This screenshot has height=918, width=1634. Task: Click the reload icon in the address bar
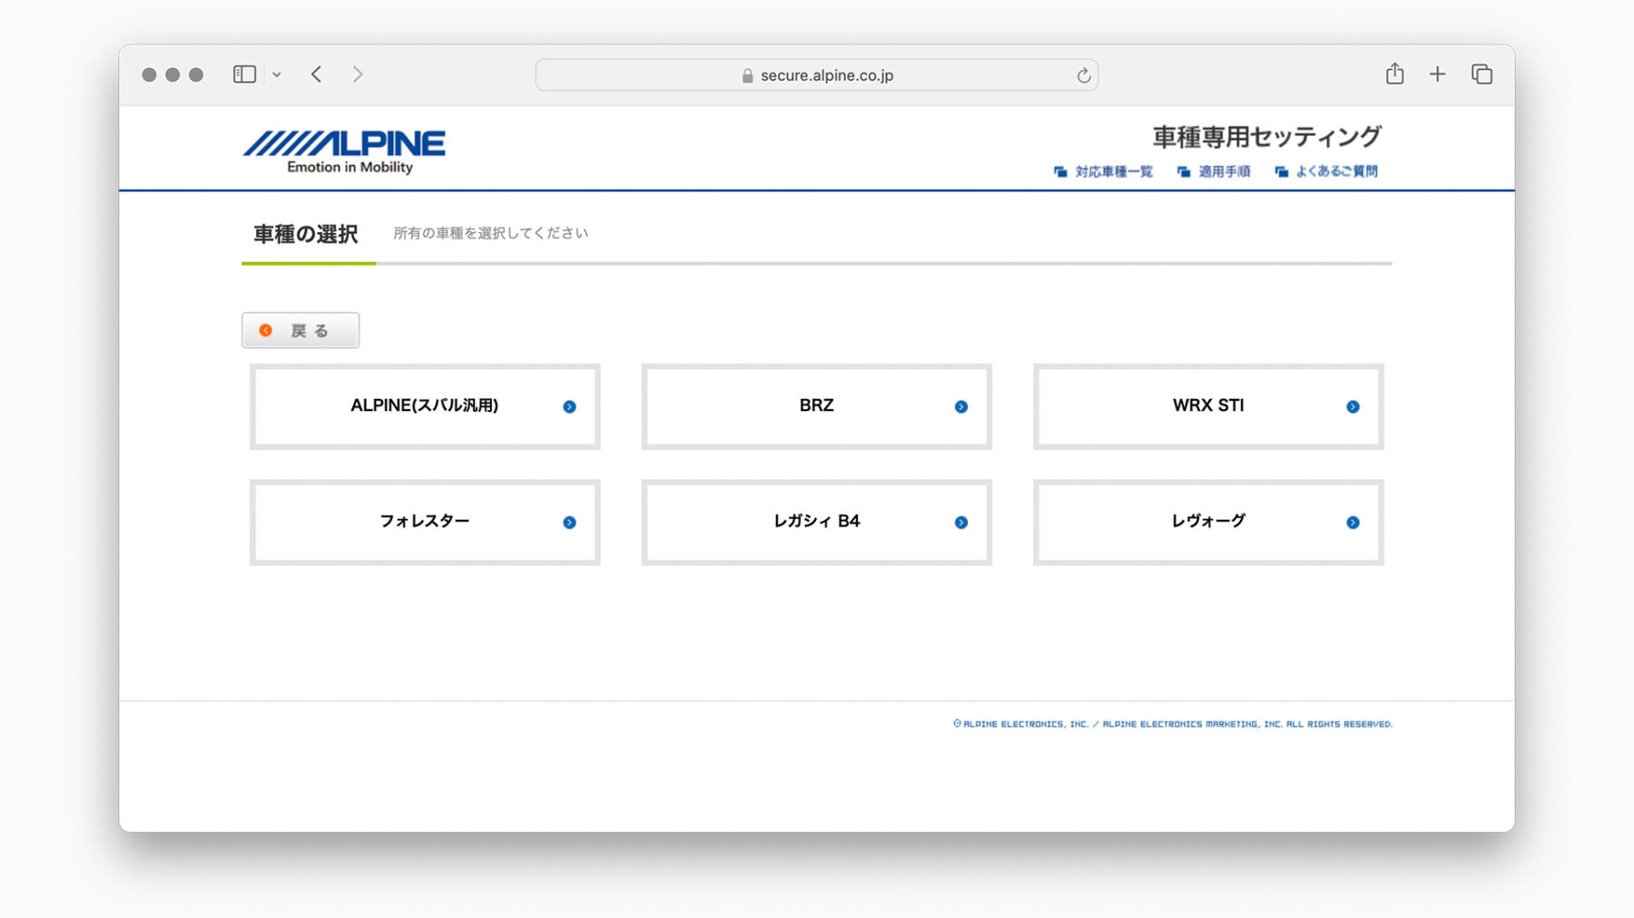tap(1083, 74)
